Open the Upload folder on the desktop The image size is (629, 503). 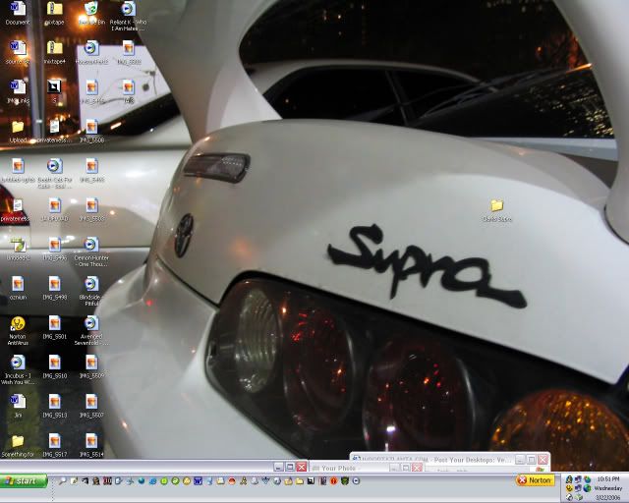coord(17,127)
